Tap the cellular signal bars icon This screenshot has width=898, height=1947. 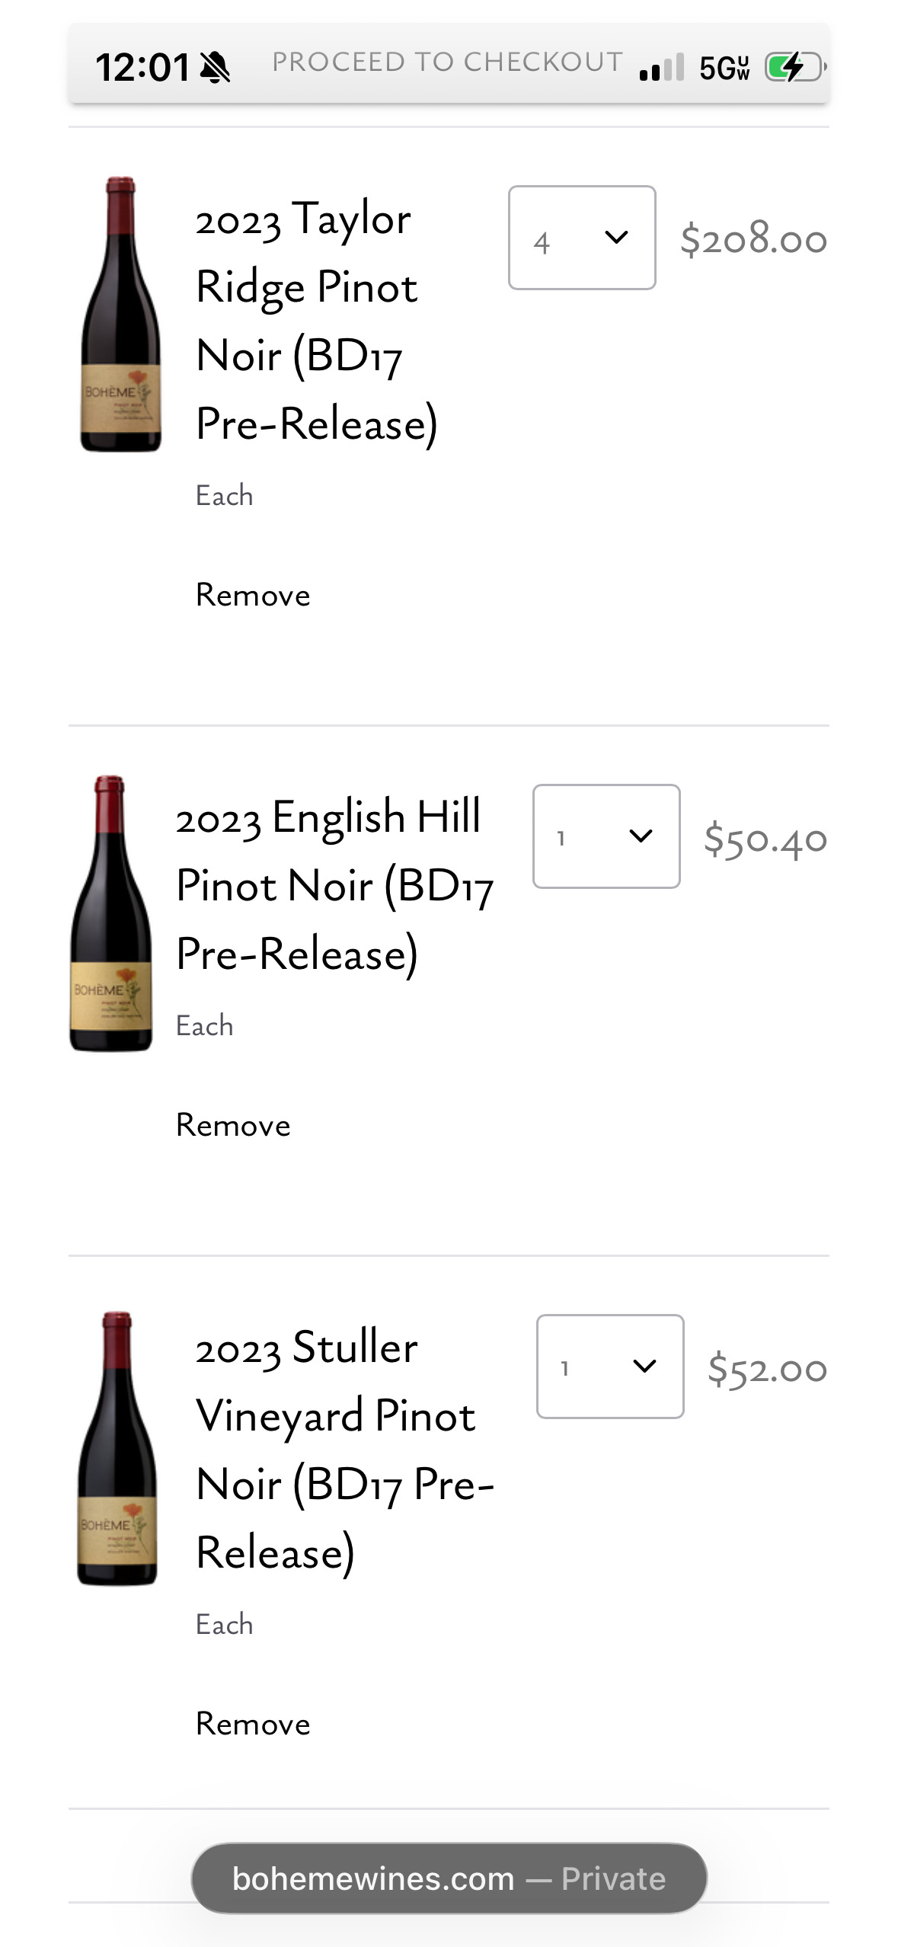[662, 68]
